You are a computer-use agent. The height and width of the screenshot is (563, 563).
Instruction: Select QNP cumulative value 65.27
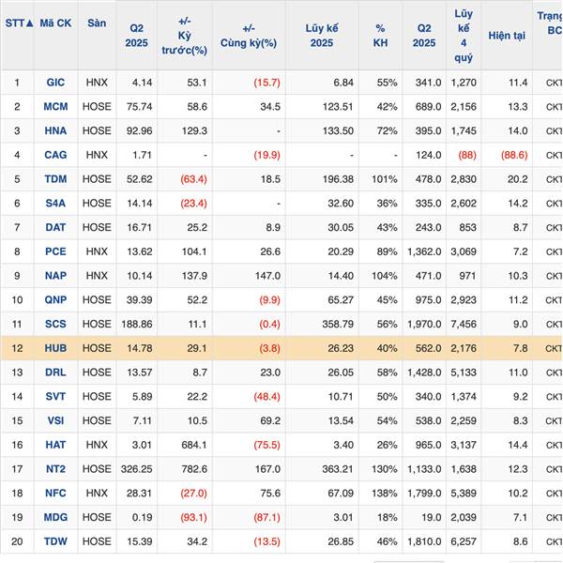coord(341,300)
